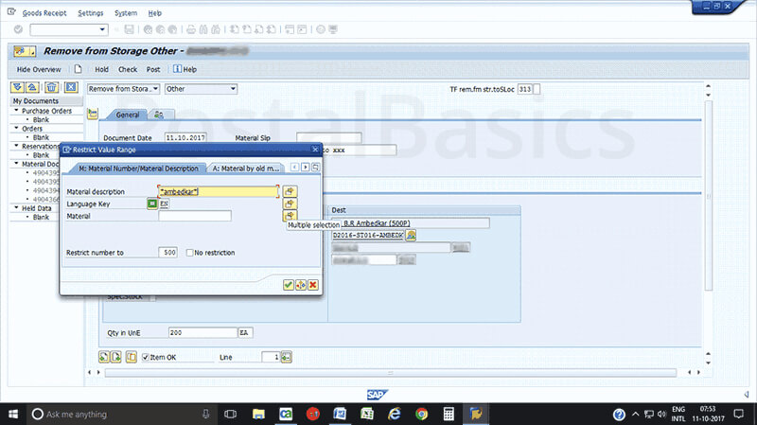Viewport: 757px width, 425px height.
Task: Switch to 'A: Material by old m...' tab
Action: 246,168
